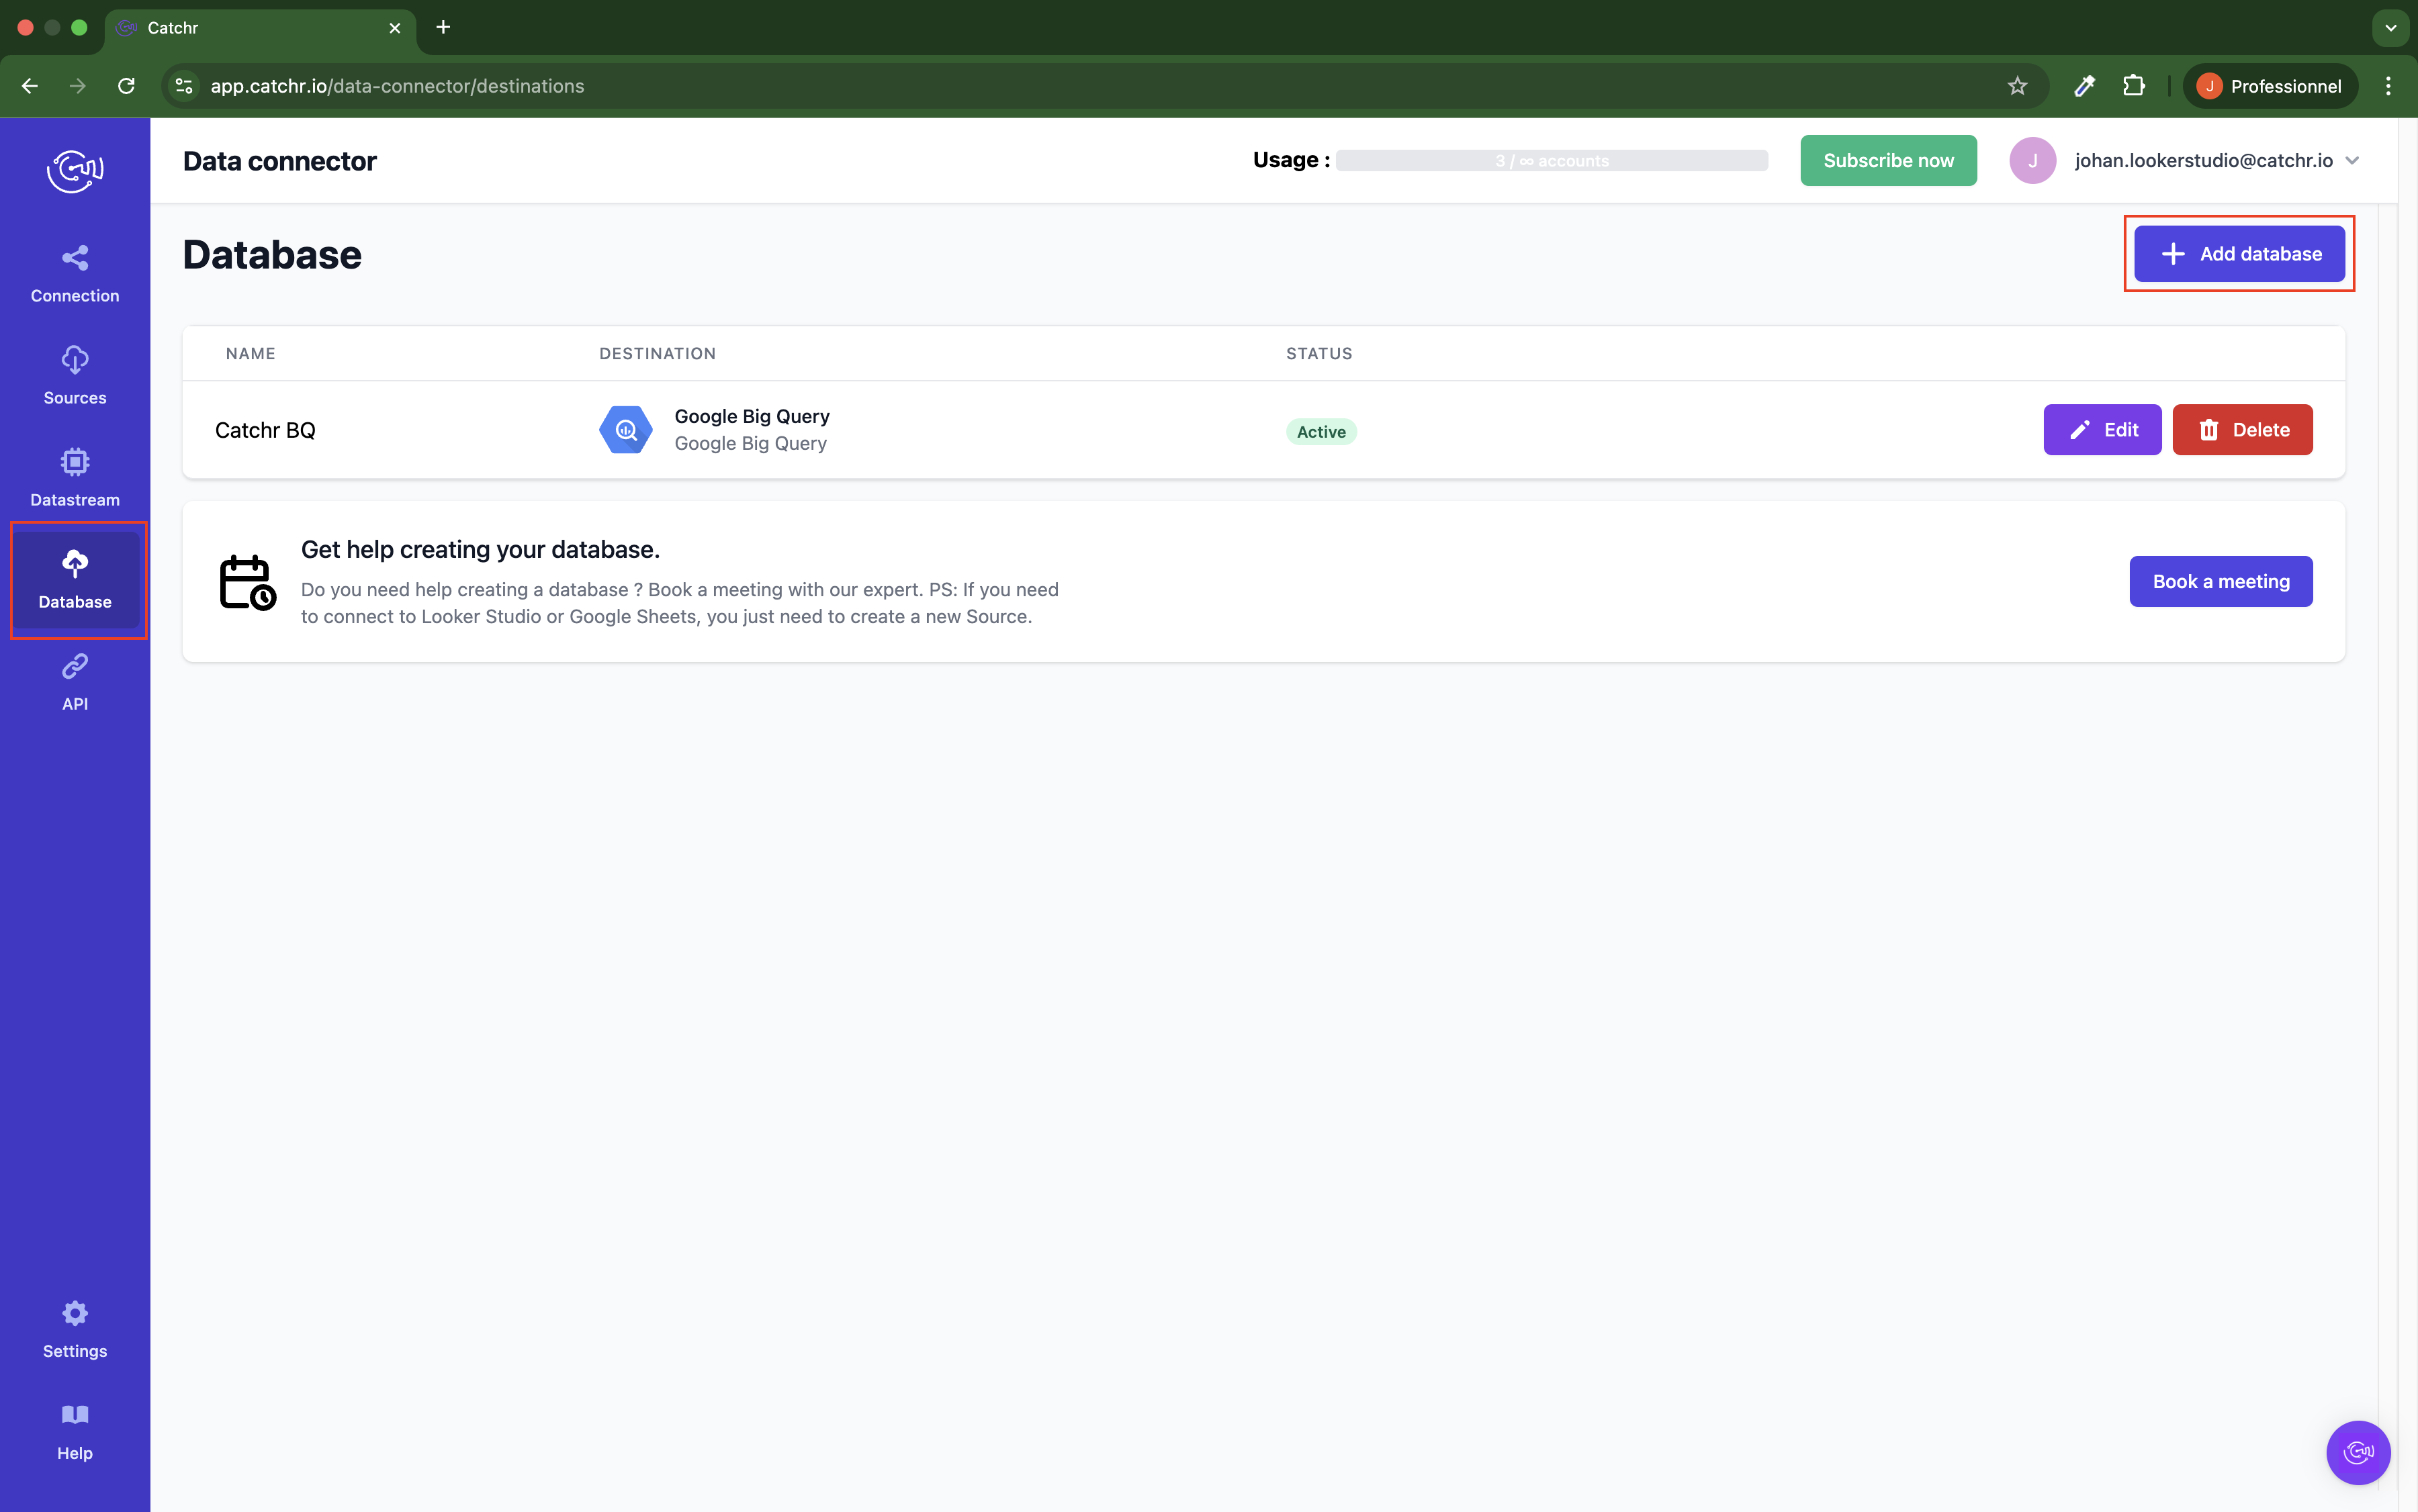2418x1512 pixels.
Task: Click 'Get help creating your database.' heading
Action: (x=480, y=550)
